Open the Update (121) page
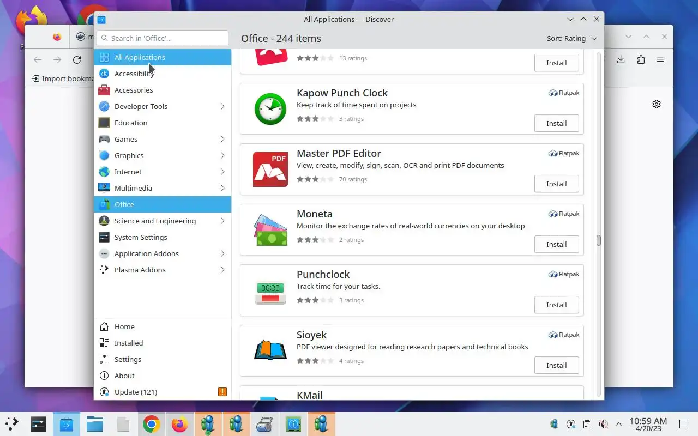Screen dimensions: 698x436 [163, 392]
